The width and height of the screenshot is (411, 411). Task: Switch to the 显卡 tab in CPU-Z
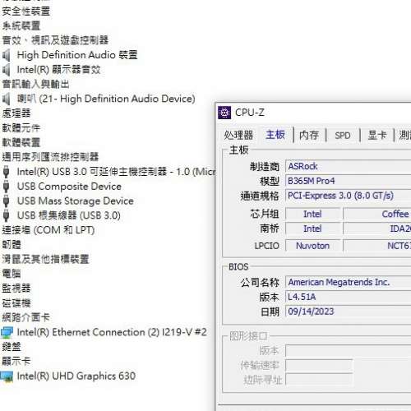pos(377,135)
